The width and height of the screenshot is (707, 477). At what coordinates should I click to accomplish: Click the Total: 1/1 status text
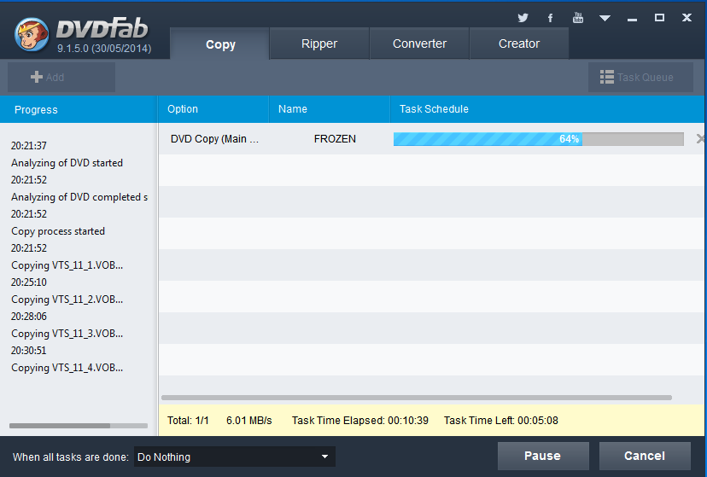[x=188, y=421]
